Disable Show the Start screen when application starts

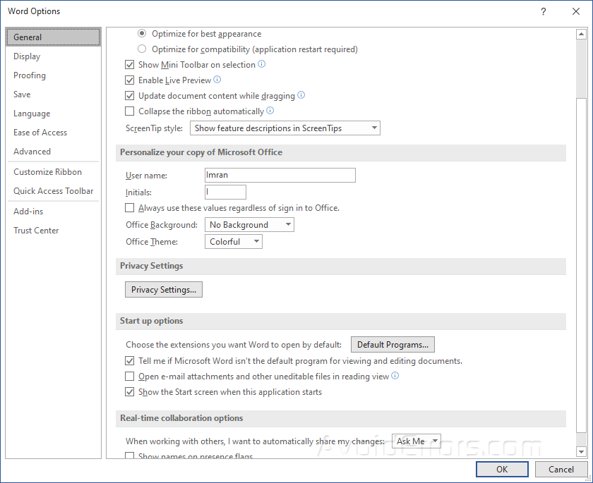coord(130,391)
